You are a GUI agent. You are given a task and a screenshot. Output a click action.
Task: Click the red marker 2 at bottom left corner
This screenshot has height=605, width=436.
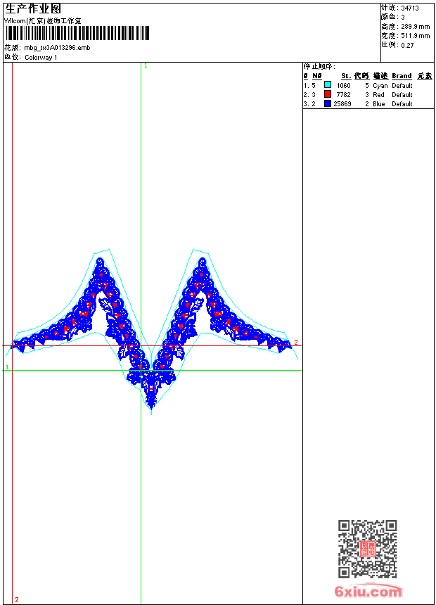[x=16, y=599]
